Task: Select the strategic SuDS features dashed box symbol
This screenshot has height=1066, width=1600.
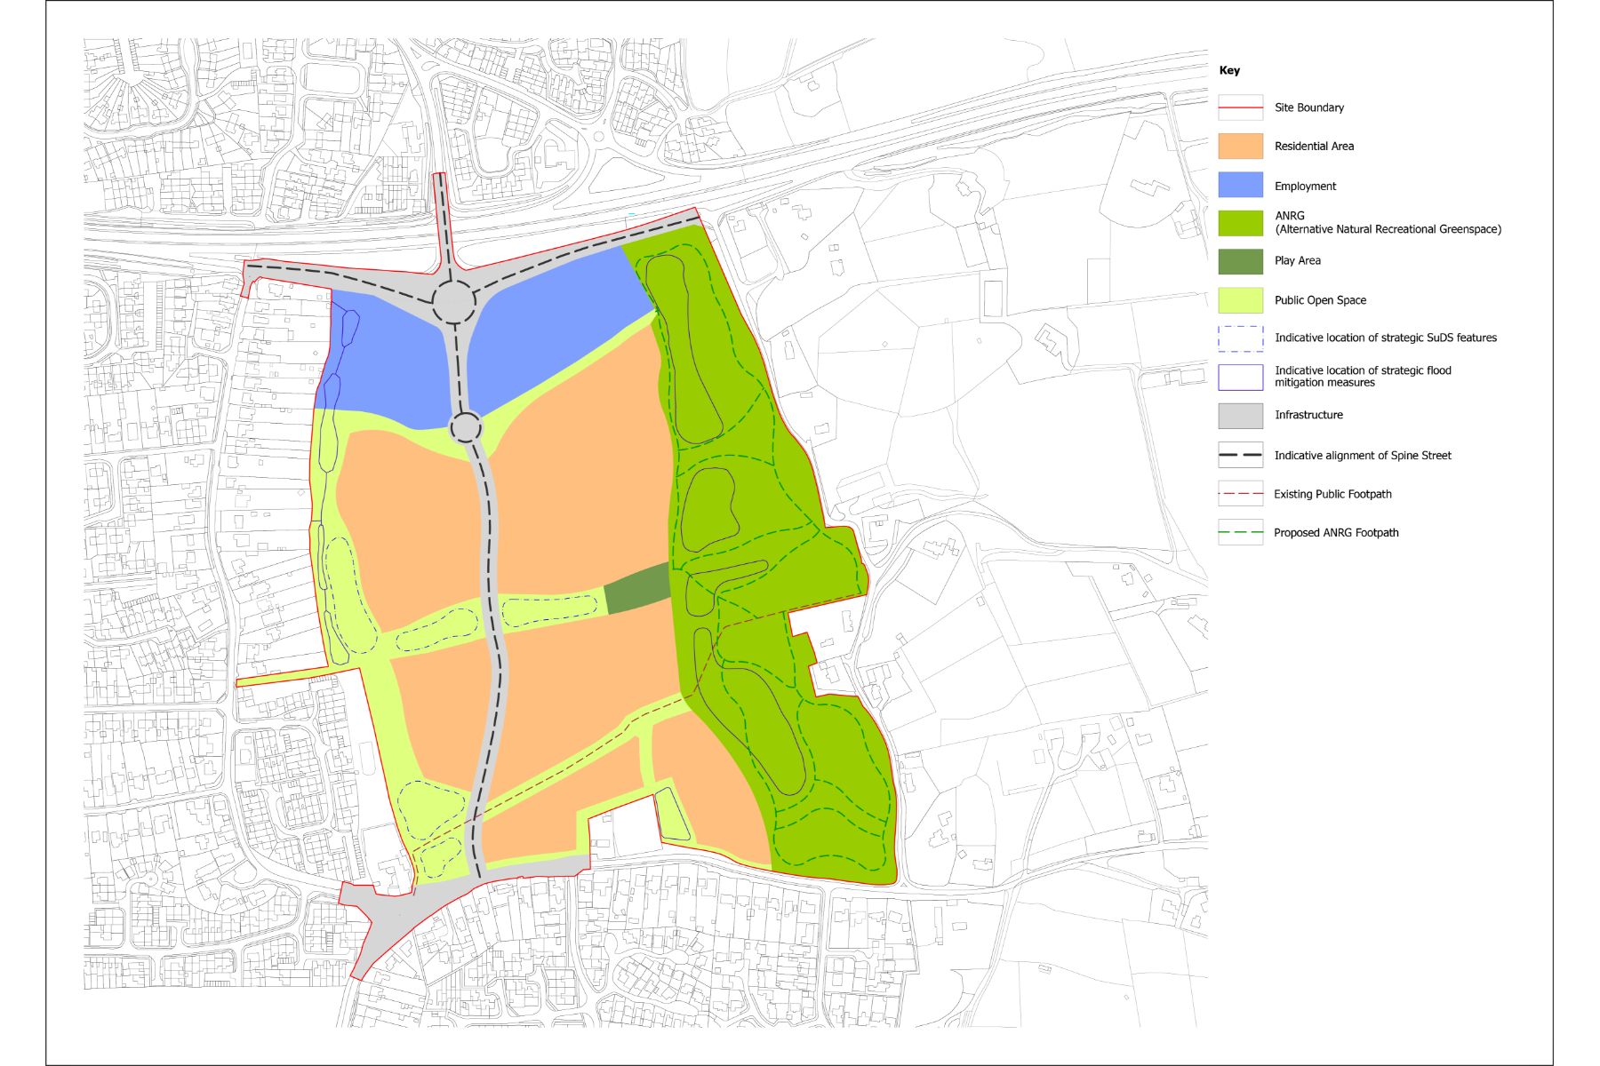Action: [1240, 338]
